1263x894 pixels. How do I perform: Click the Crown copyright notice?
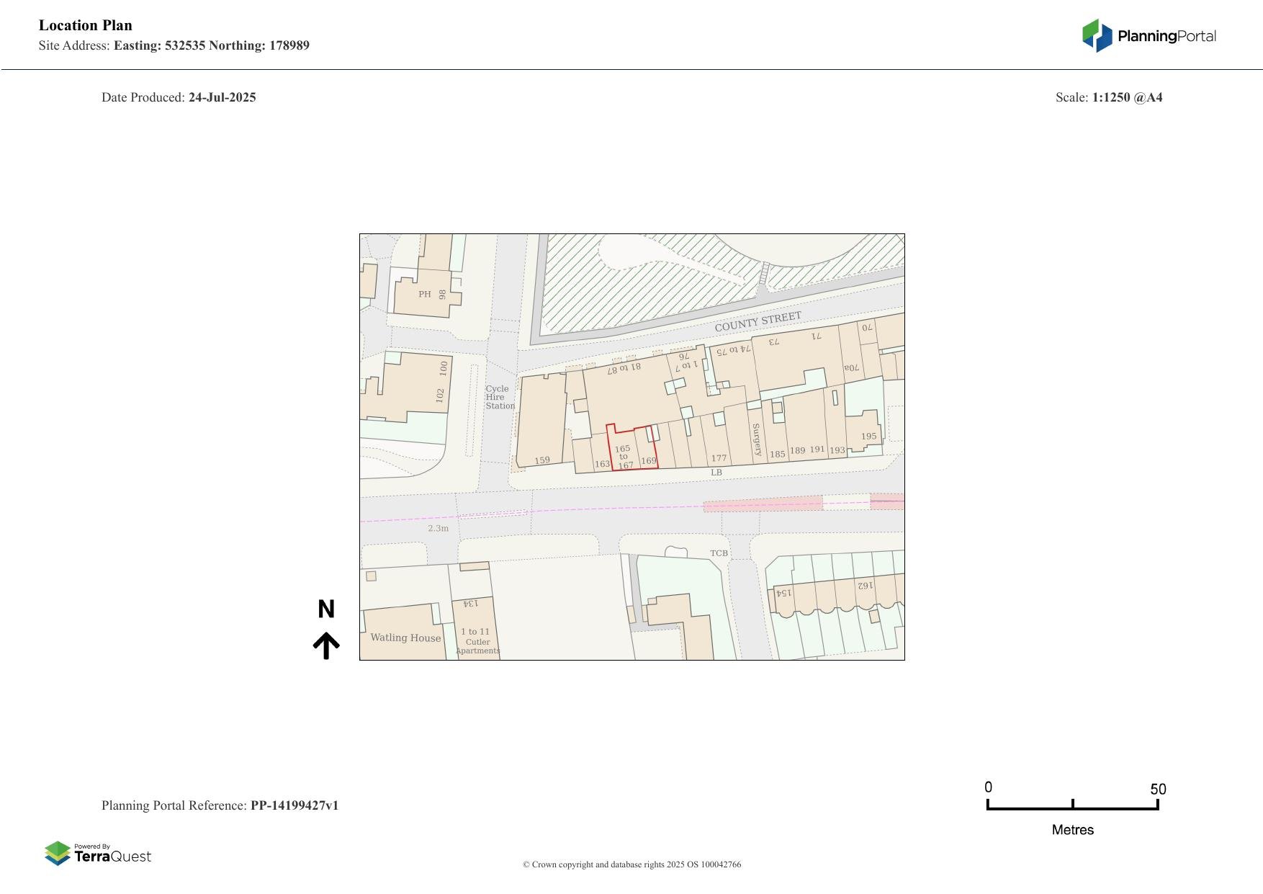click(x=631, y=864)
